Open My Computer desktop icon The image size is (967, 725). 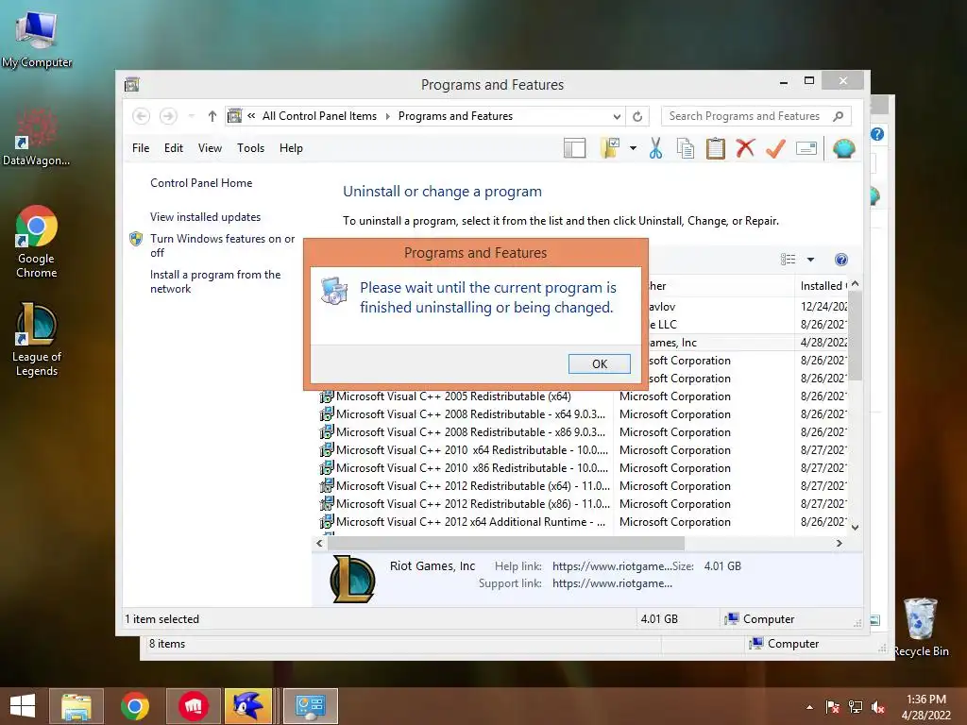37,39
